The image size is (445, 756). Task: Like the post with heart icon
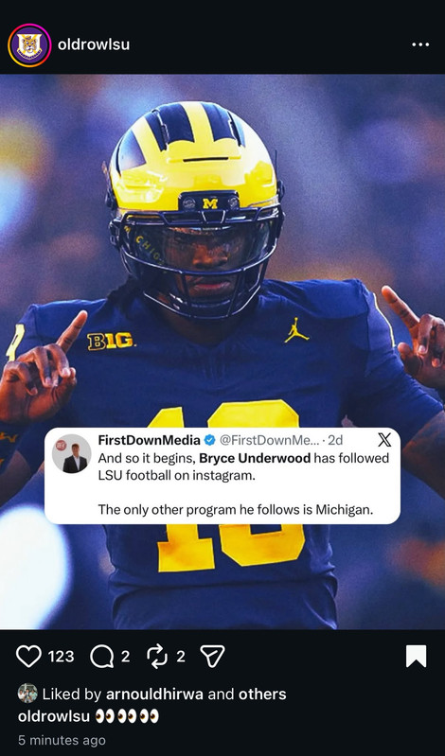point(28,657)
